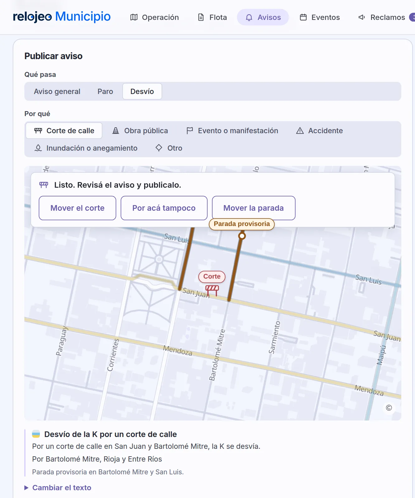Click the Desvío de la K heading
Image resolution: width=415 pixels, height=498 pixels.
tap(111, 434)
